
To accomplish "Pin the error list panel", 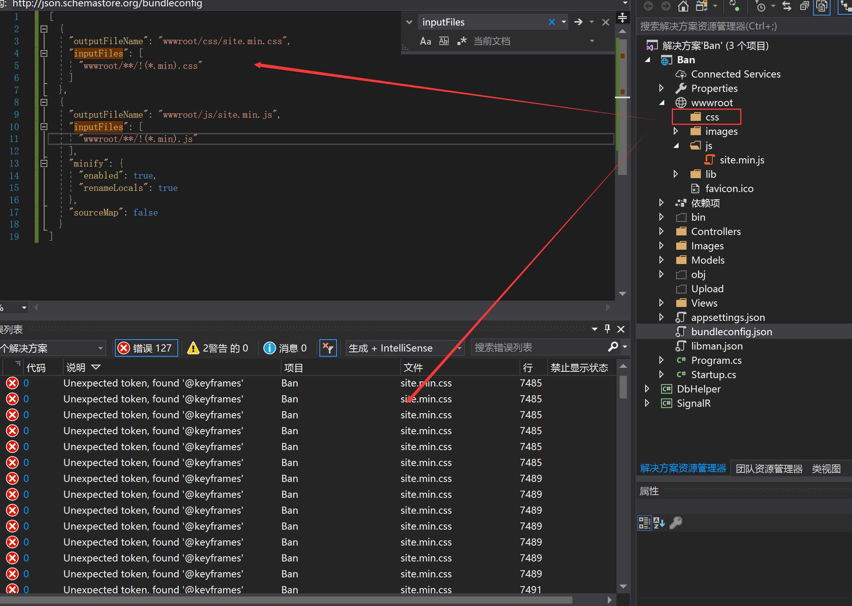I will coord(607,329).
